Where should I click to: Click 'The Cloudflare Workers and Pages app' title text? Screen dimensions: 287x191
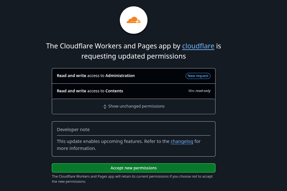[x=109, y=46]
